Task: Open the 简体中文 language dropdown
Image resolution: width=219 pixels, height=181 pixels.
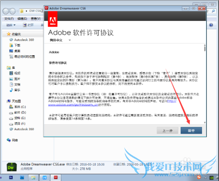Action: [60, 40]
